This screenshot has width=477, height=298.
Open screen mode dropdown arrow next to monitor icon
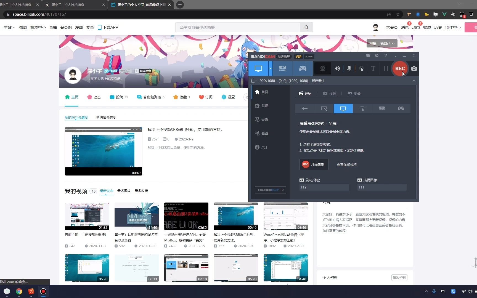pos(271,68)
